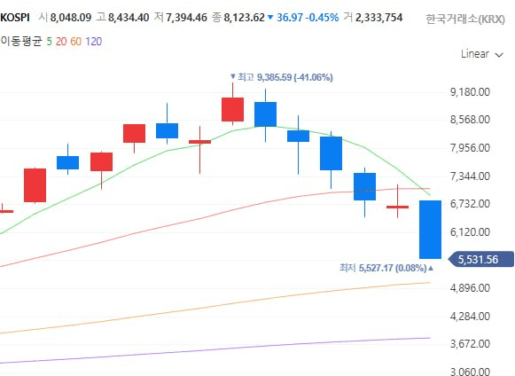Click the up triangle beside 최저 label
Viewport: 515px width, 376px height.
click(431, 269)
